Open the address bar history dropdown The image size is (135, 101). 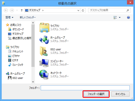click(78, 11)
